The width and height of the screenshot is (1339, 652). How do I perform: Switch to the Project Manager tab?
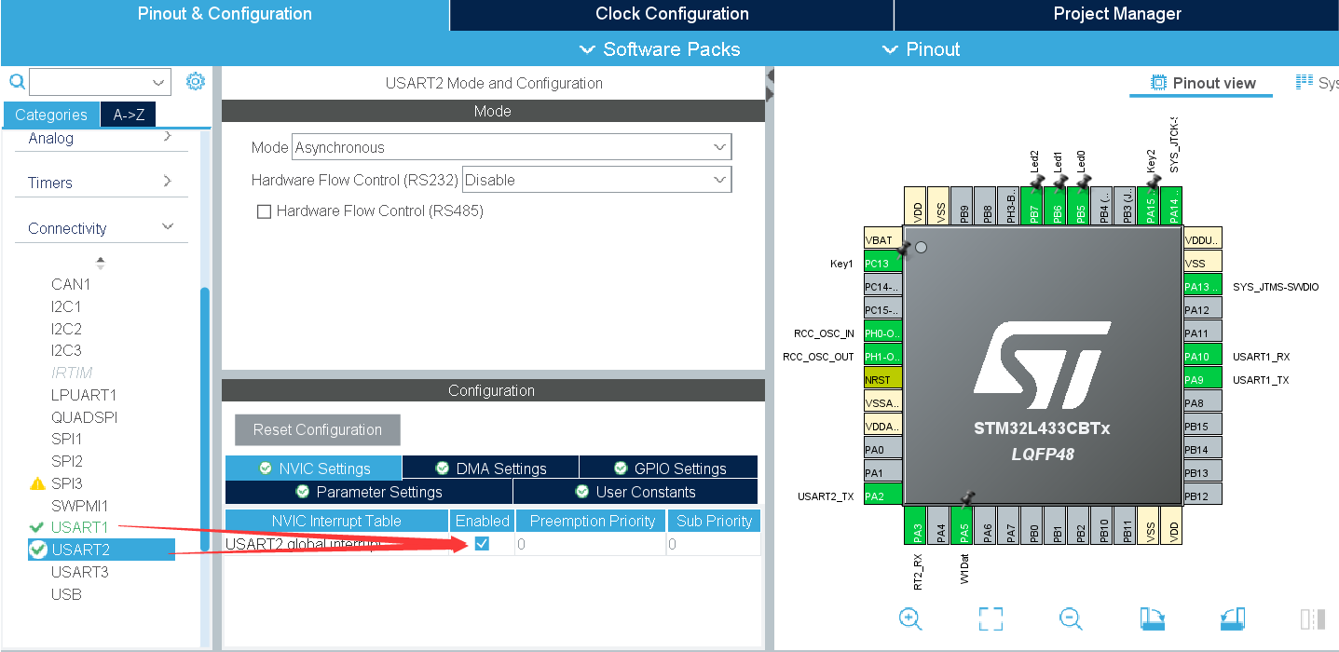tap(1117, 14)
